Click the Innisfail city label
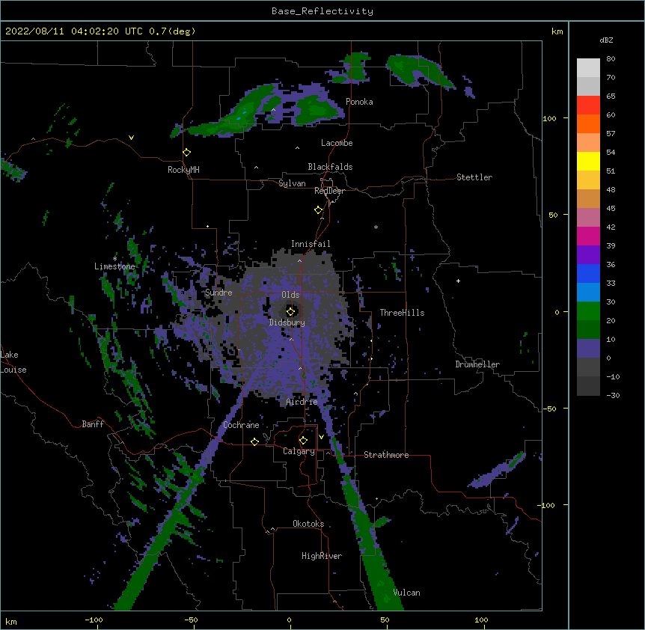This screenshot has height=630, width=645. (311, 244)
